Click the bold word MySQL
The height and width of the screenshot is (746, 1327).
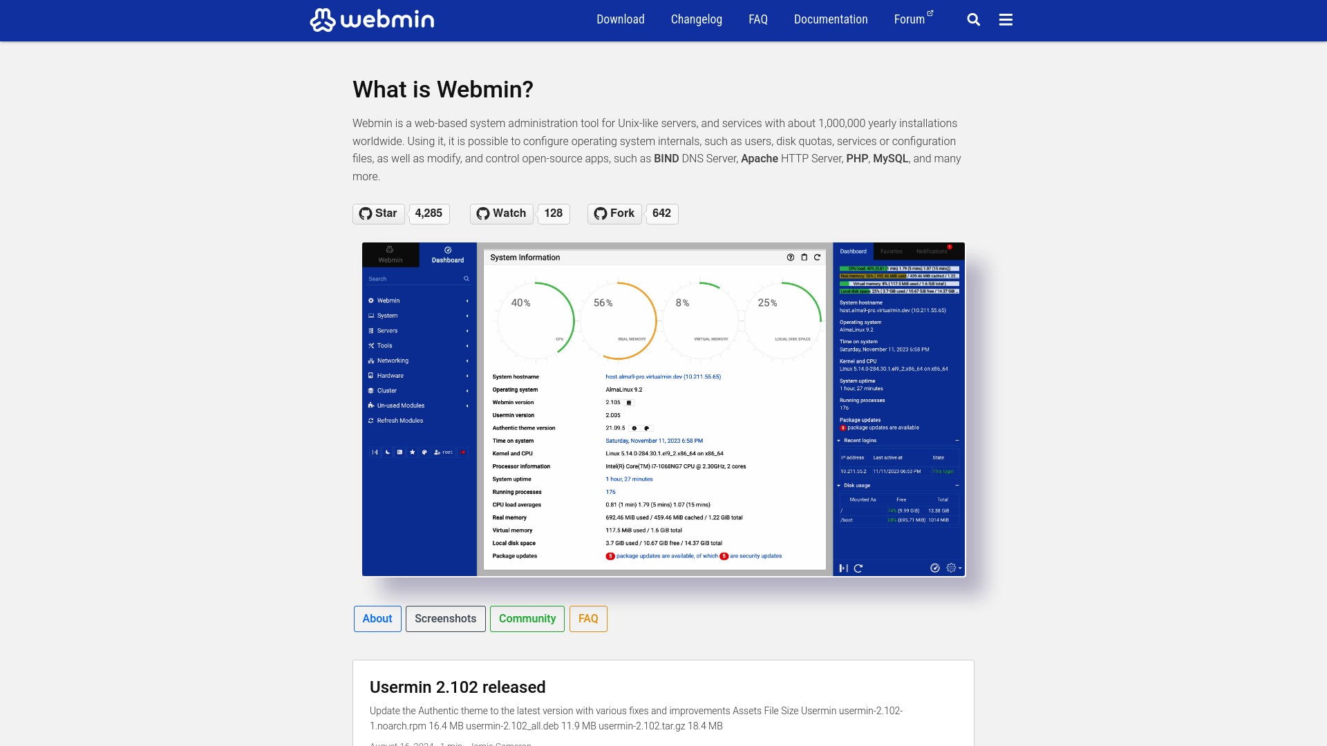(890, 159)
